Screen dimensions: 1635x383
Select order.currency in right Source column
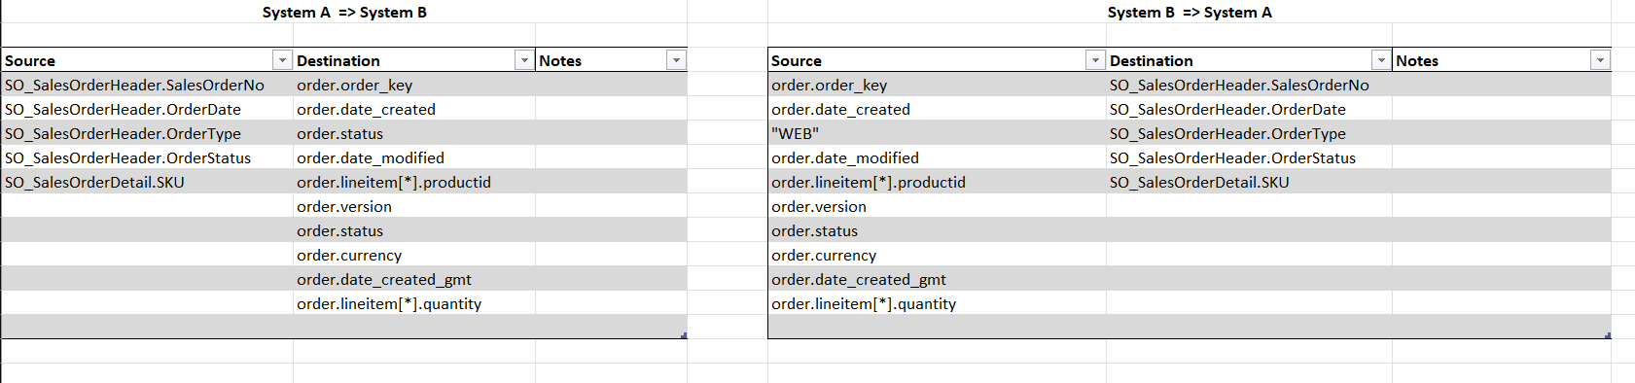[x=937, y=255]
